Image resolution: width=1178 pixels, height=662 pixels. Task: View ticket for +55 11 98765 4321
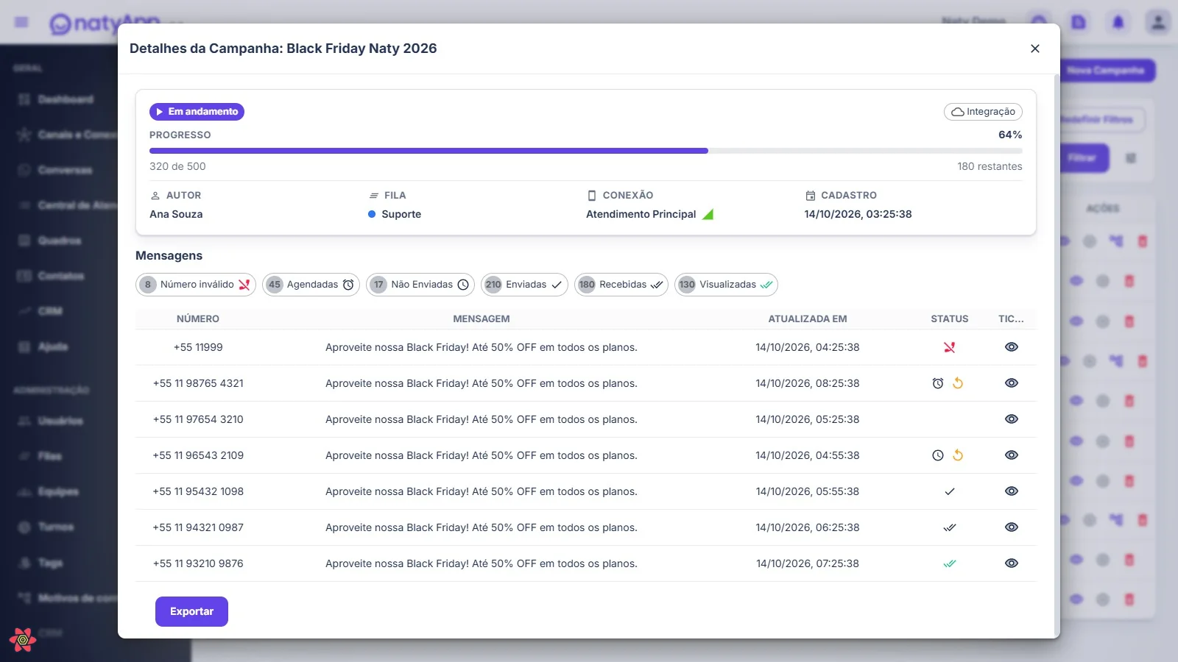1012,383
